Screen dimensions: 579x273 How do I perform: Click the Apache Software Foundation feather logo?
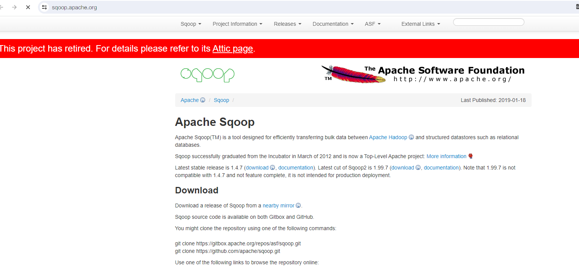coord(423,74)
